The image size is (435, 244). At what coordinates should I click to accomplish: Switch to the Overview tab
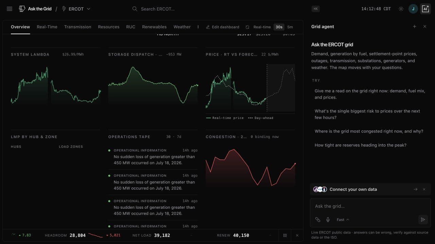(20, 27)
